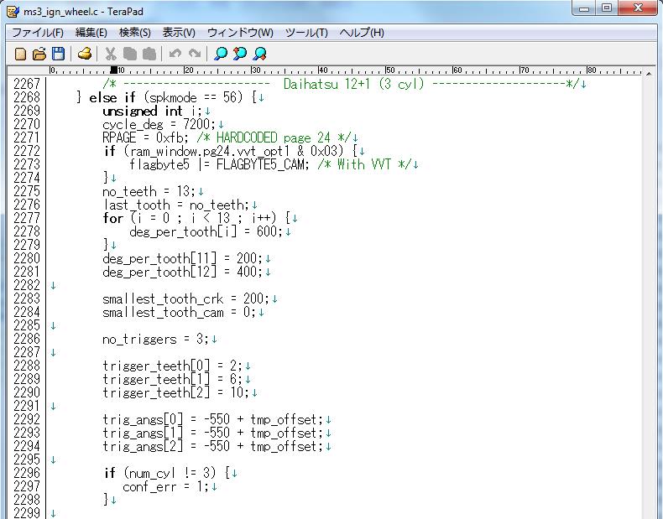Print document using printer toolbar icon
Image resolution: width=663 pixels, height=519 pixels.
point(85,54)
